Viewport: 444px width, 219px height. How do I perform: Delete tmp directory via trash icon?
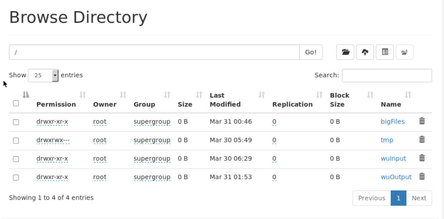point(422,140)
